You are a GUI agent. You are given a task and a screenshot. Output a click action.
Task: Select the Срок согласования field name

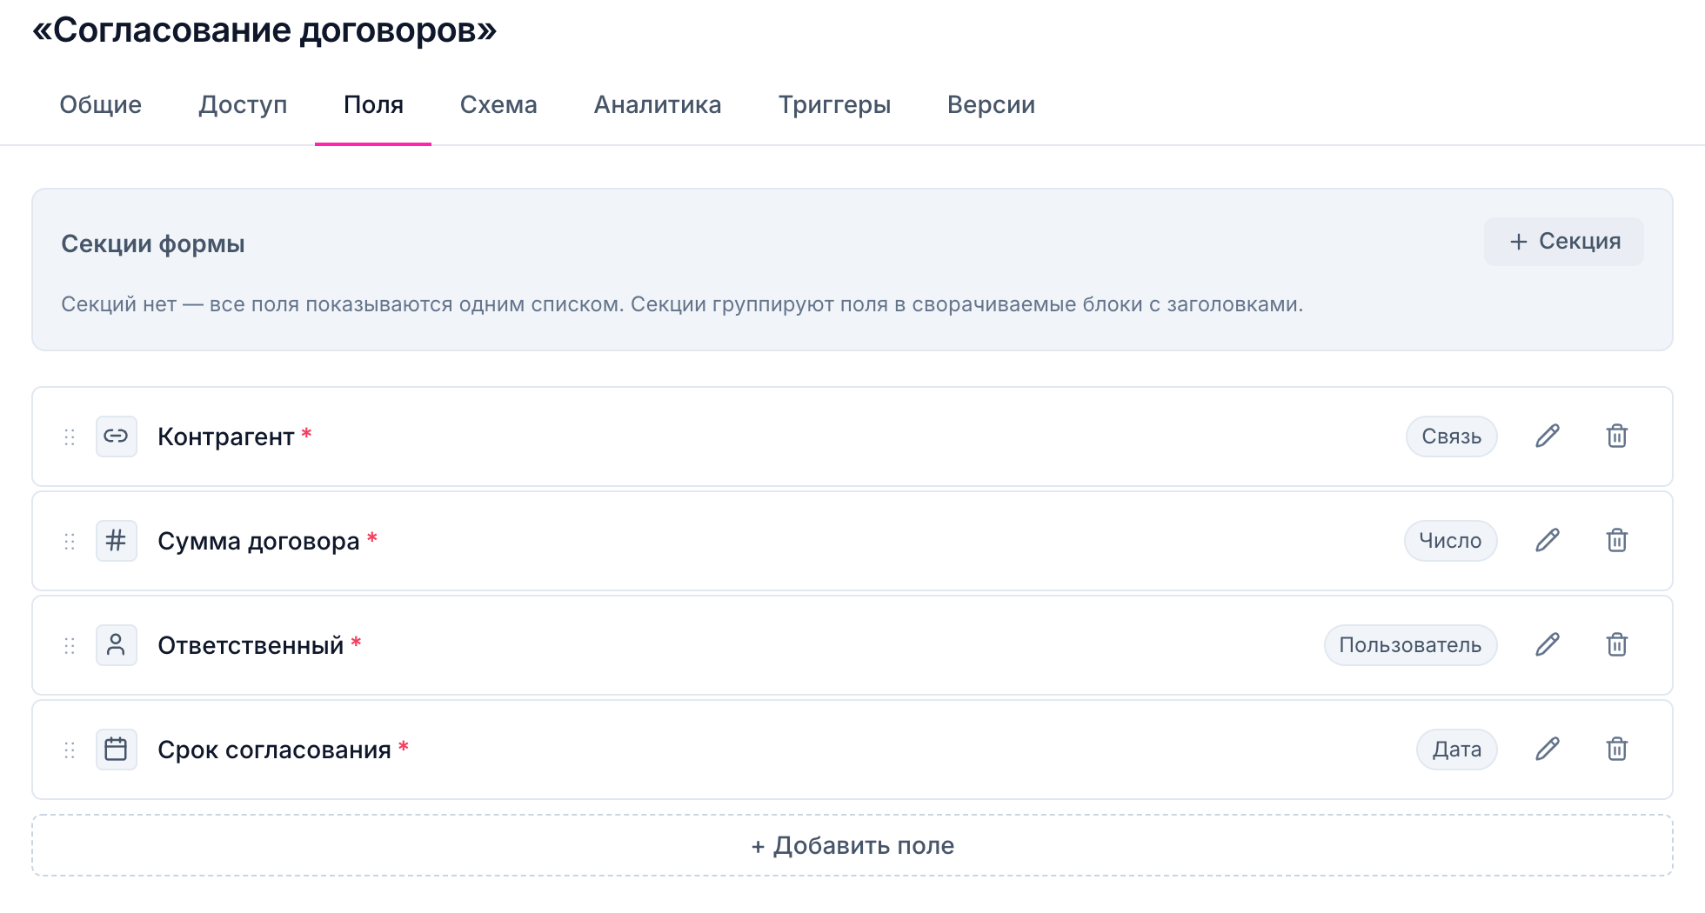pyautogui.click(x=274, y=750)
